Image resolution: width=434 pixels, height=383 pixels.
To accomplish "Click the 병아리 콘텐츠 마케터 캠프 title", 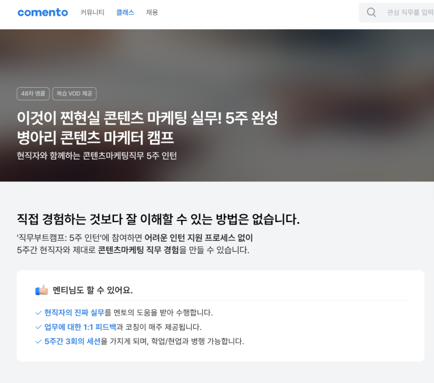I will (x=95, y=137).
